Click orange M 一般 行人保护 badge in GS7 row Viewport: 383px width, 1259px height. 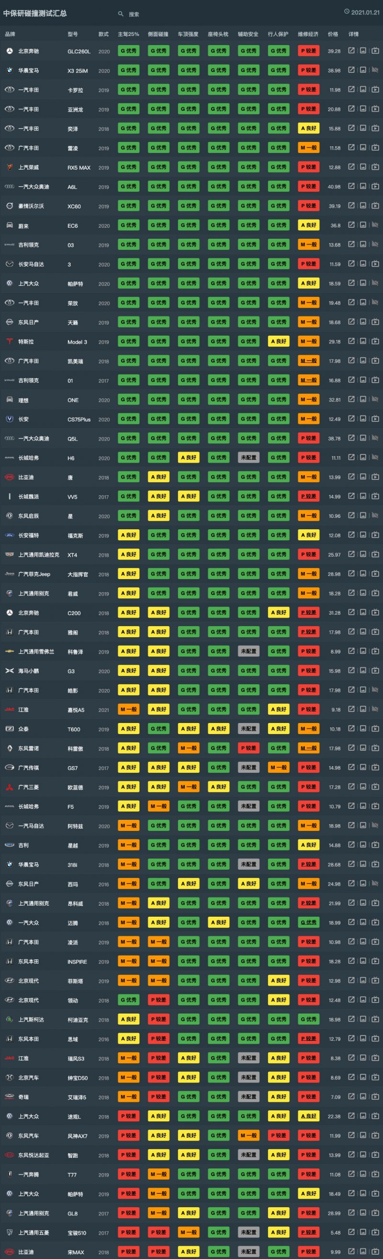(x=279, y=767)
